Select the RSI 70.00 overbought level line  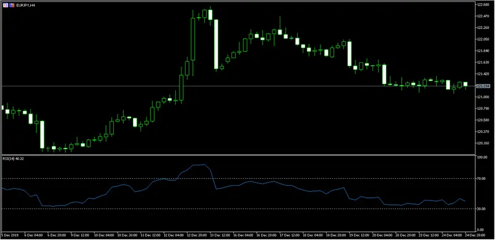coord(238,178)
